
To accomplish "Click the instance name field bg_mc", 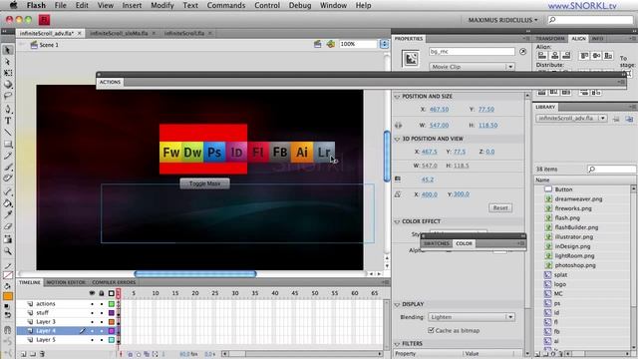I will coord(472,52).
